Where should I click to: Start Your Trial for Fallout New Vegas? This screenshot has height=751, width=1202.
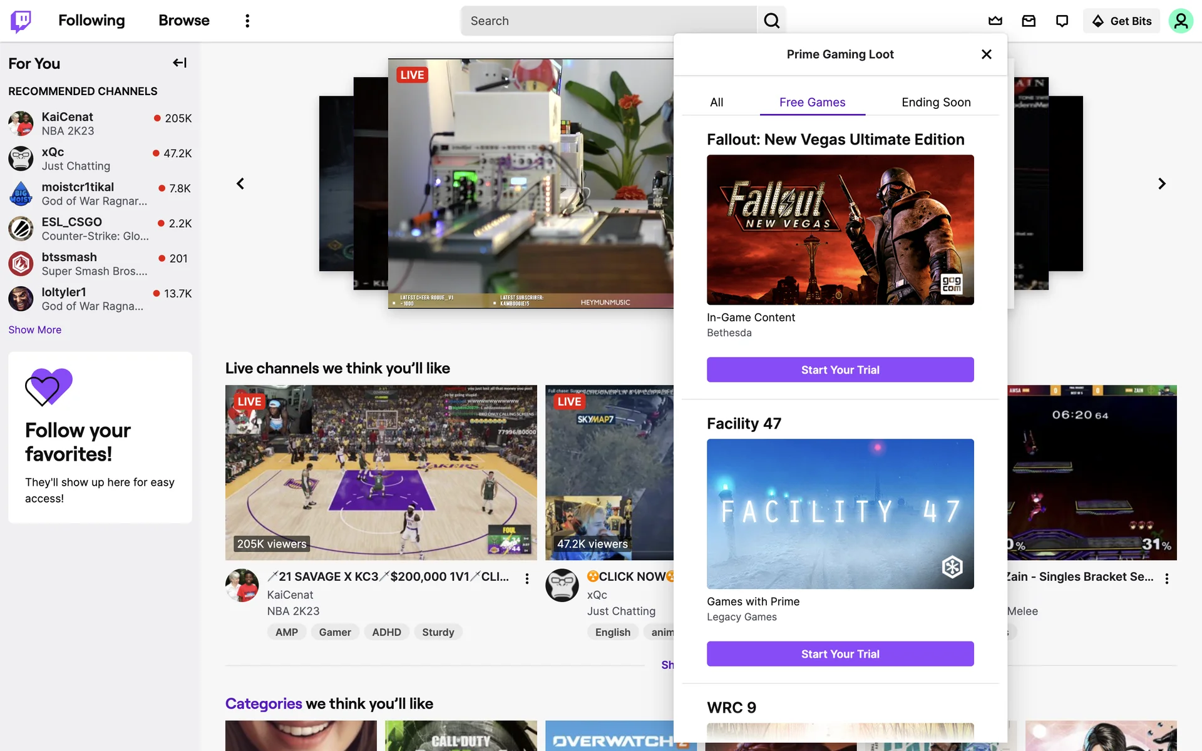(x=840, y=370)
